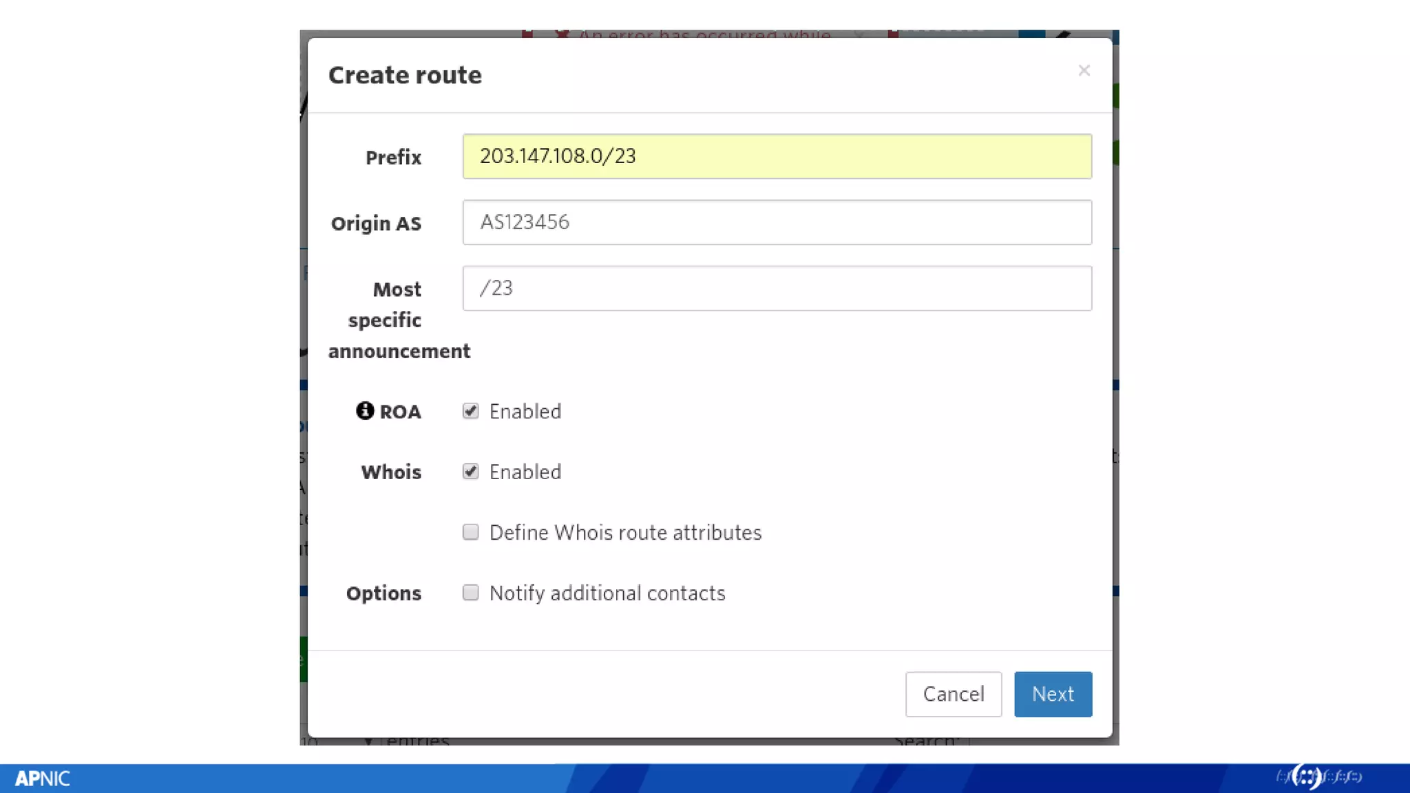Enable Define Whois route attributes
This screenshot has height=793, width=1410.
click(x=470, y=532)
